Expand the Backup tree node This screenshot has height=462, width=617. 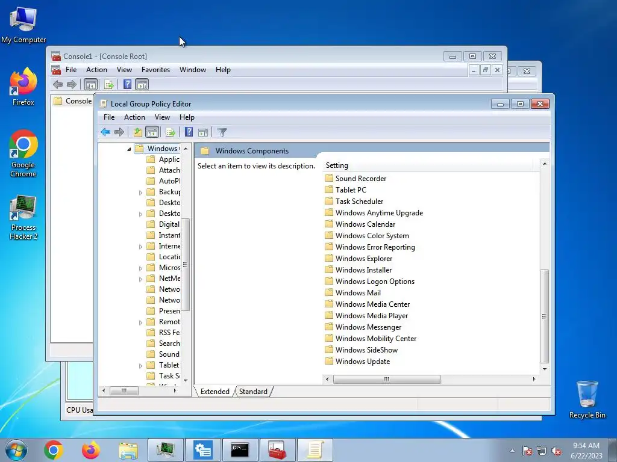pos(140,192)
